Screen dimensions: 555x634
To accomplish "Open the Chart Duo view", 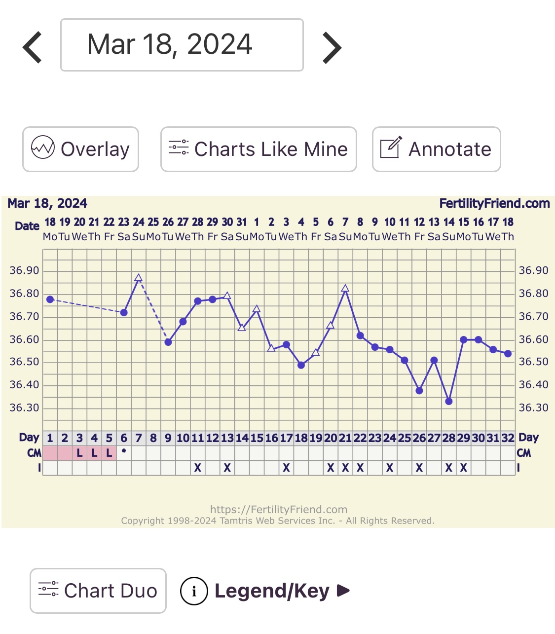I will [111, 591].
